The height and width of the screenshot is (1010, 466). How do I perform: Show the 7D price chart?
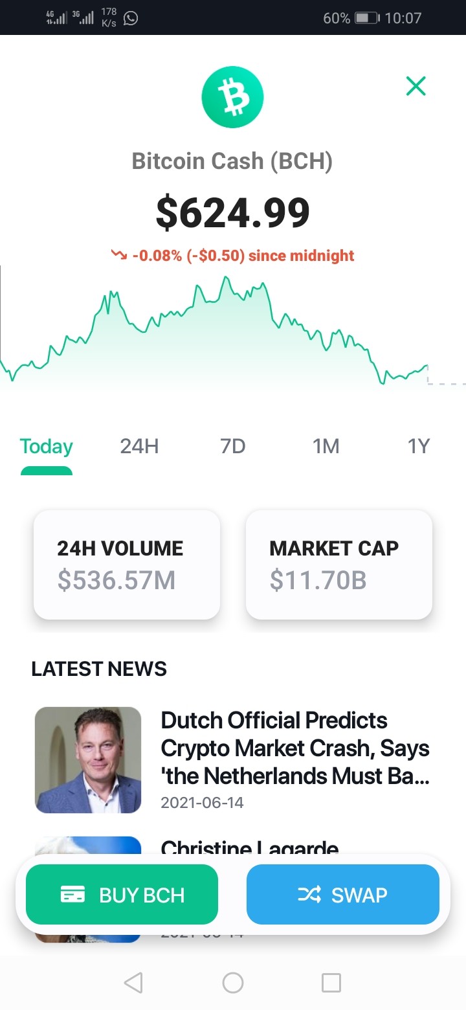coord(233,446)
